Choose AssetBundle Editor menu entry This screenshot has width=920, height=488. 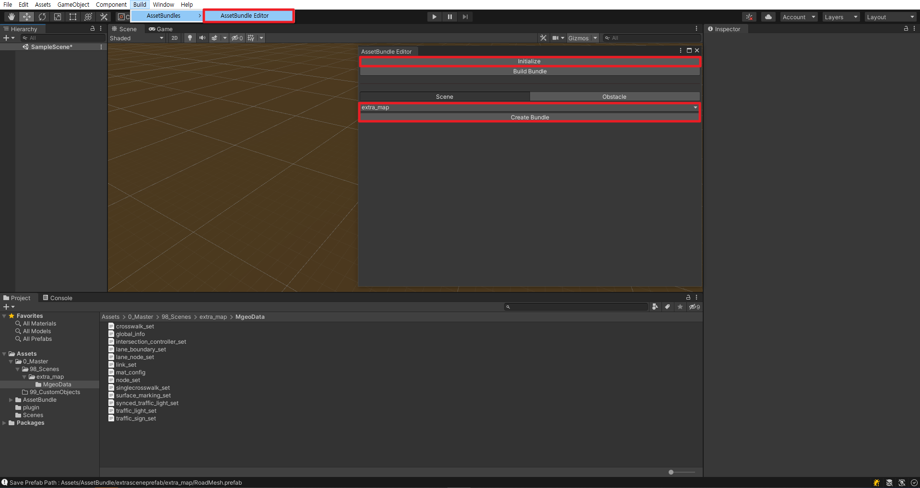click(248, 16)
